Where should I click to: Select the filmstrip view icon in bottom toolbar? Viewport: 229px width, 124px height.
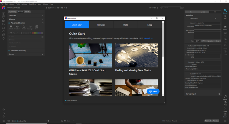click(19, 121)
